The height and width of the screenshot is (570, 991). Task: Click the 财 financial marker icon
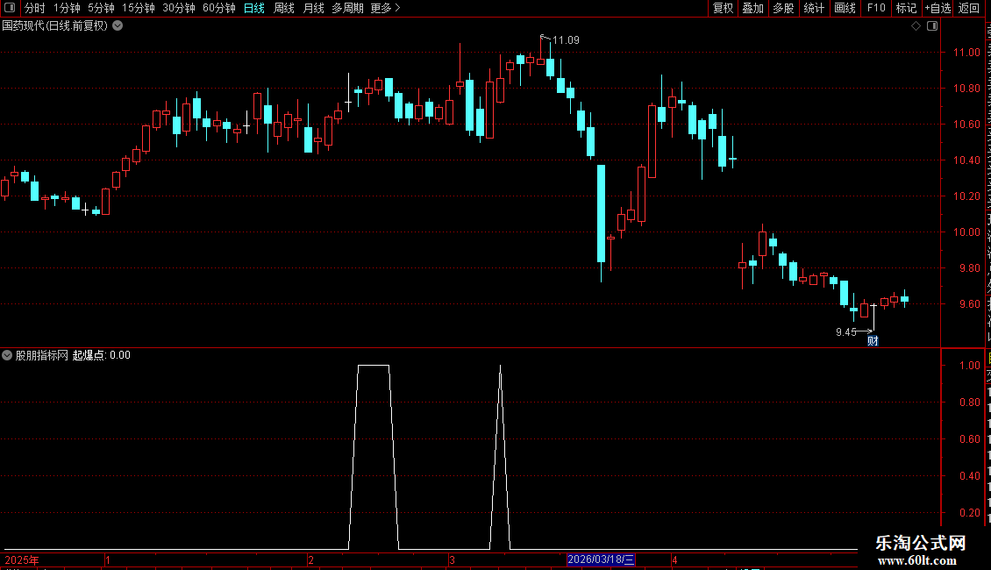(873, 341)
